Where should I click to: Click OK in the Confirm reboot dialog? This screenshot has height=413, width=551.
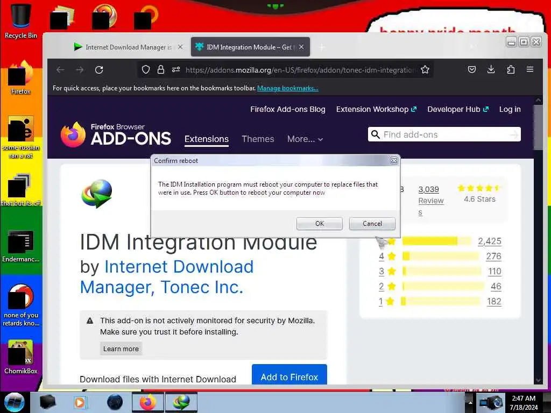point(319,223)
